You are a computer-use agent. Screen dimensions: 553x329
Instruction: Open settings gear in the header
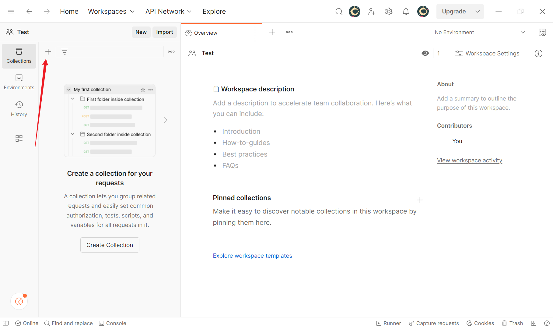(389, 12)
